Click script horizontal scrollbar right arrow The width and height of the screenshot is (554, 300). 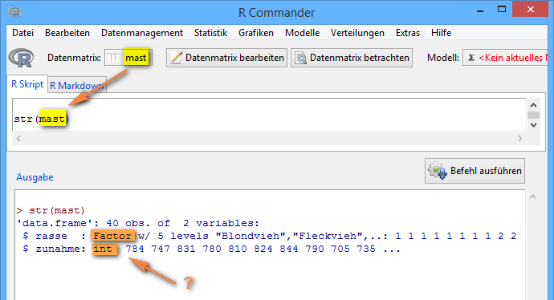[519, 138]
